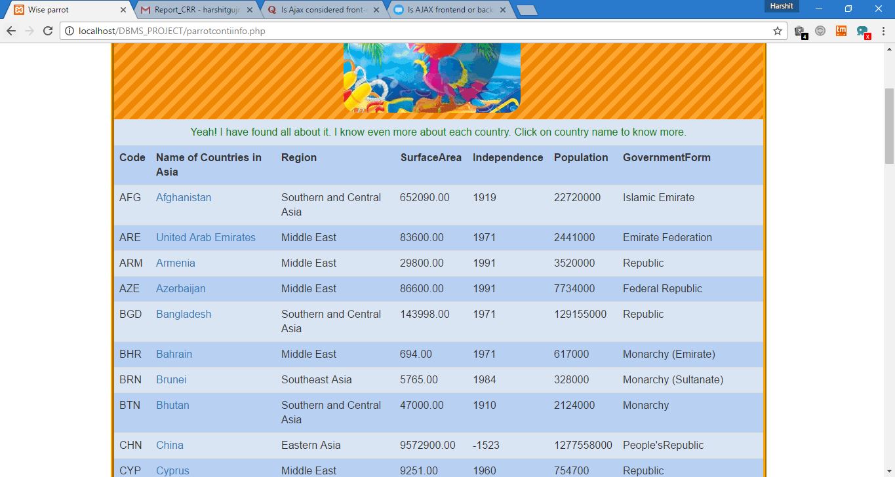Click the BTN code cell
The image size is (895, 477).
click(130, 405)
